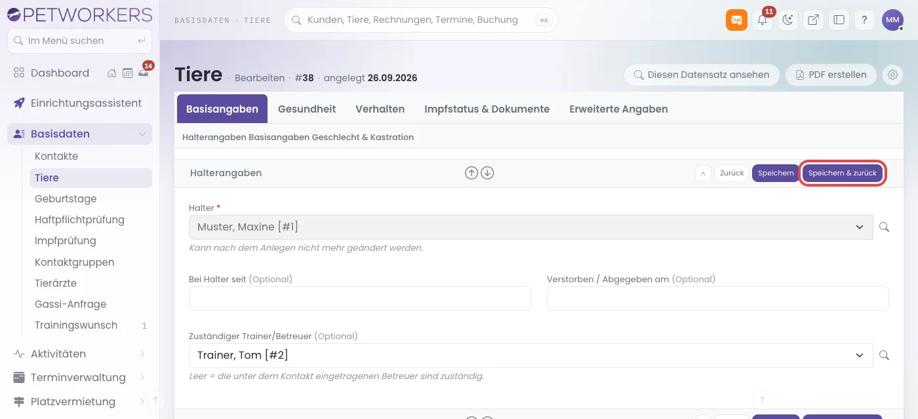
Task: Expand the Aktivitäten menu group
Action: [x=79, y=354]
